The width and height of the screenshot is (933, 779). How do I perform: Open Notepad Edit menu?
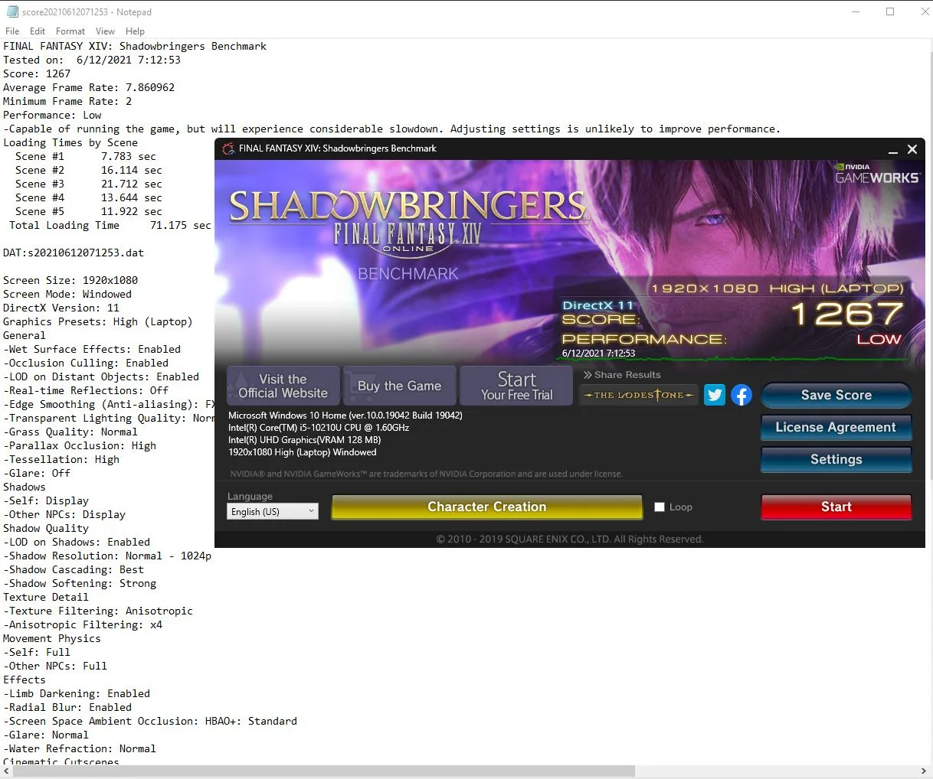coord(38,31)
